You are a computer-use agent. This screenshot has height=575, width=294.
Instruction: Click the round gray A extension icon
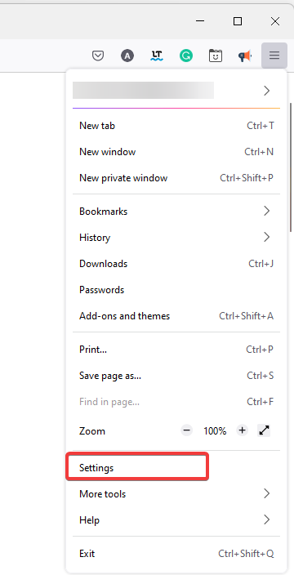(127, 56)
